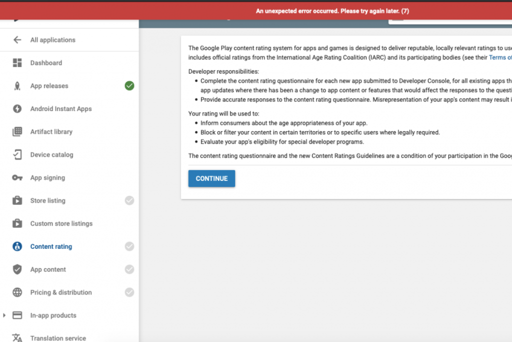Click the App releases rocket icon
Screen dimensions: 512x342
pyautogui.click(x=17, y=86)
